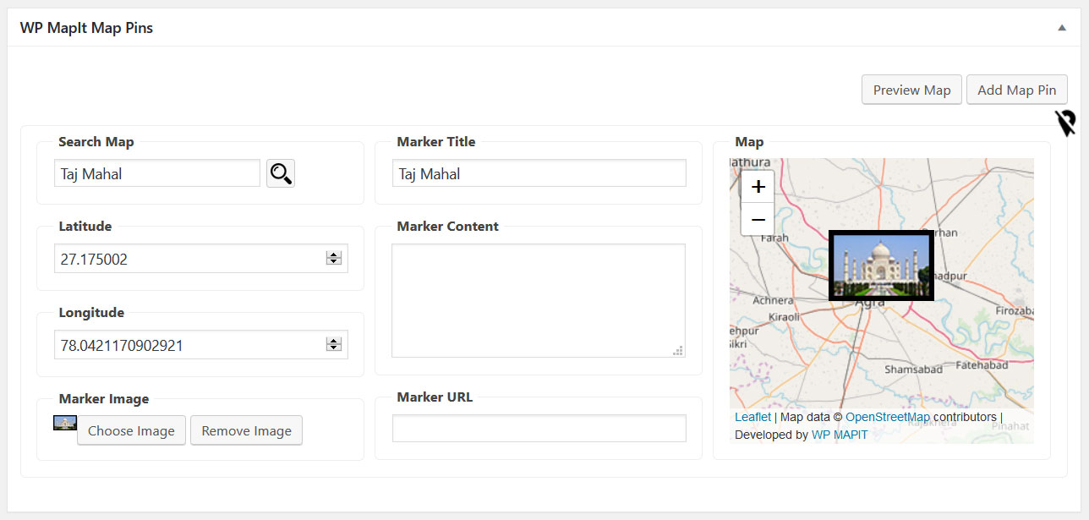1089x520 pixels.
Task: Click the Achnera label on the map
Action: 773,300
